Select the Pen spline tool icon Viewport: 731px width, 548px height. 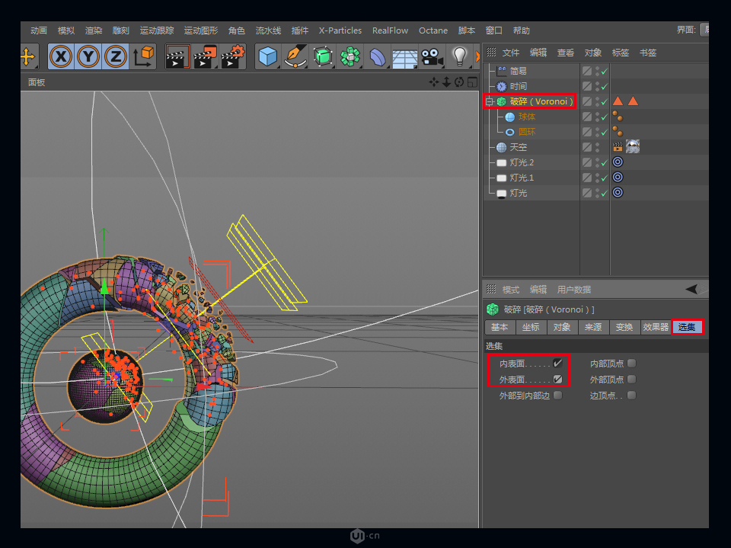click(x=295, y=56)
